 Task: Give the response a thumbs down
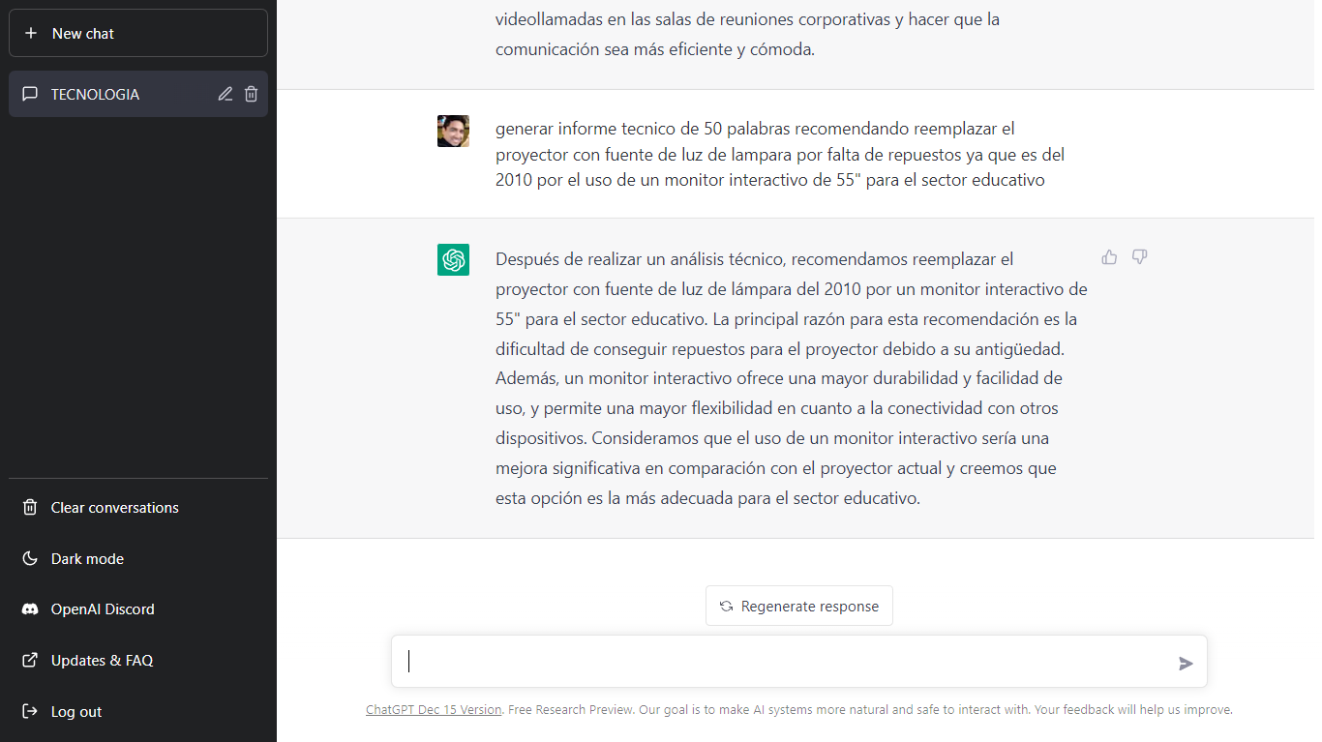1139,256
